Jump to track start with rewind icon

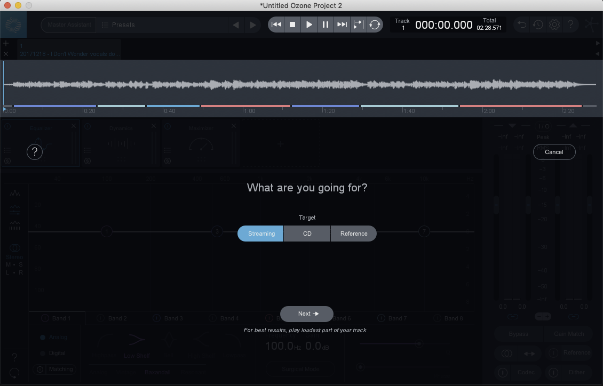(x=276, y=25)
